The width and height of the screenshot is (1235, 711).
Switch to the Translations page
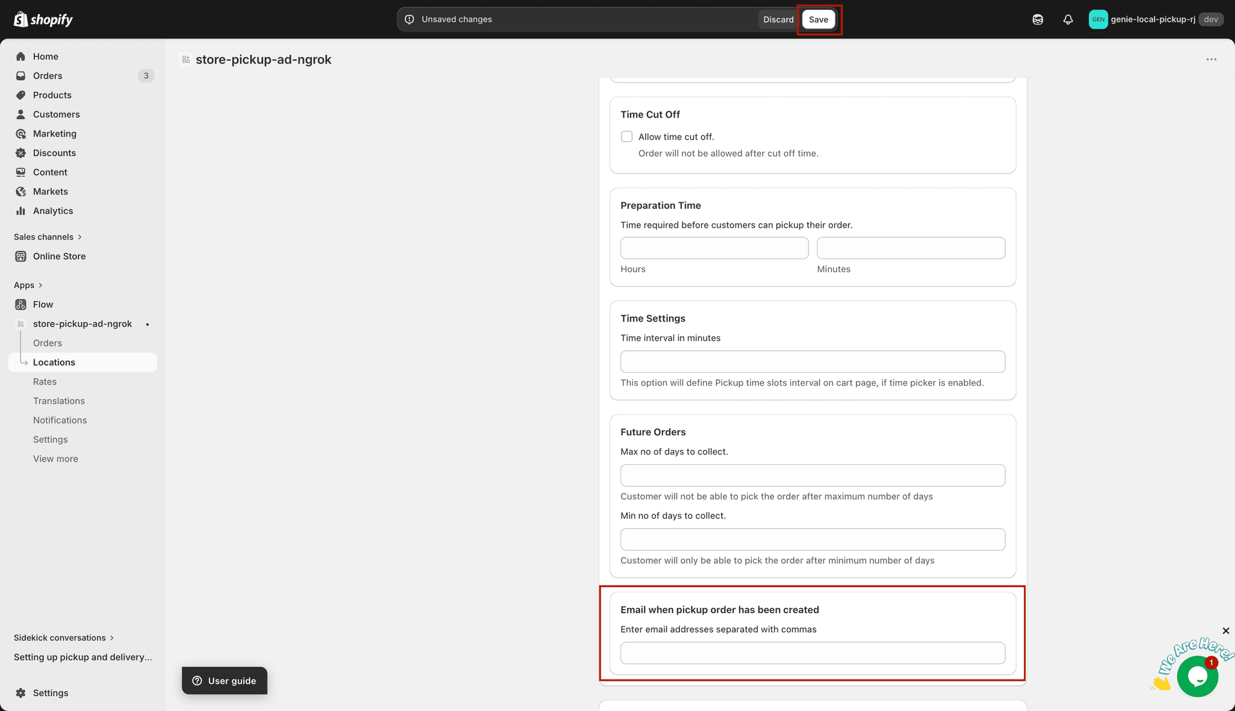(59, 401)
